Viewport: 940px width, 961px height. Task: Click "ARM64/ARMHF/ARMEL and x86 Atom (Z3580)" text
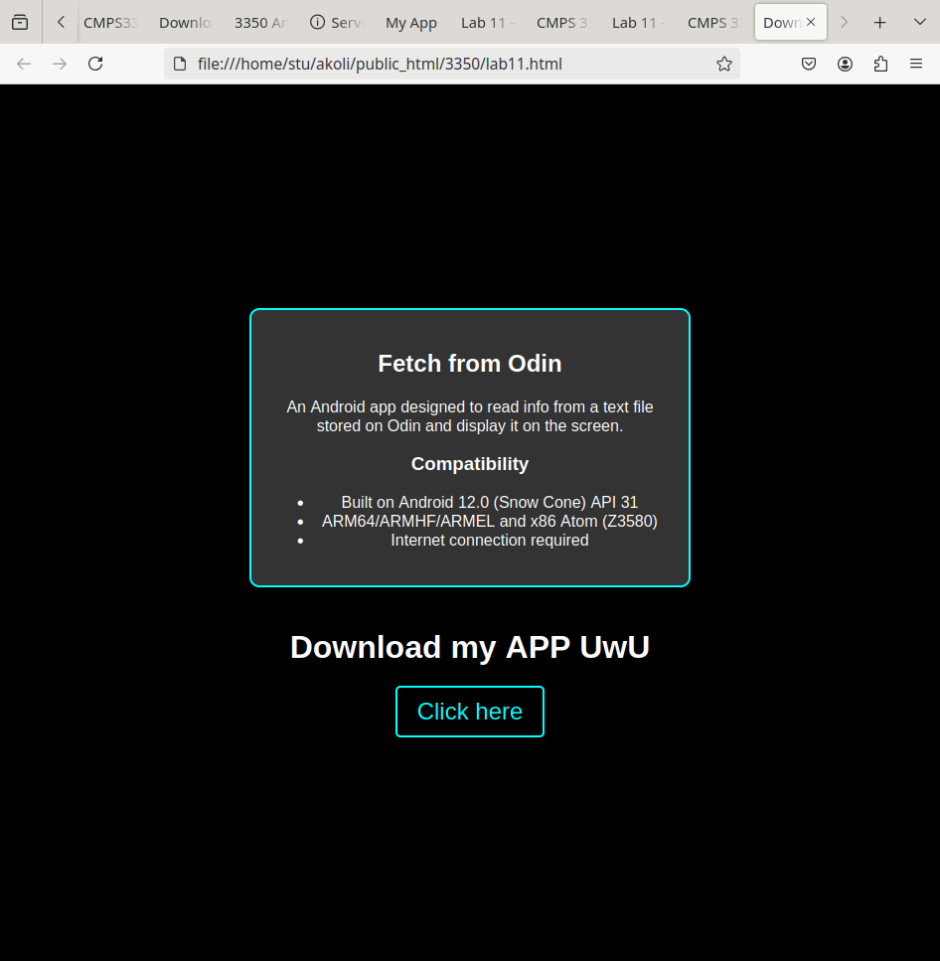(x=490, y=522)
